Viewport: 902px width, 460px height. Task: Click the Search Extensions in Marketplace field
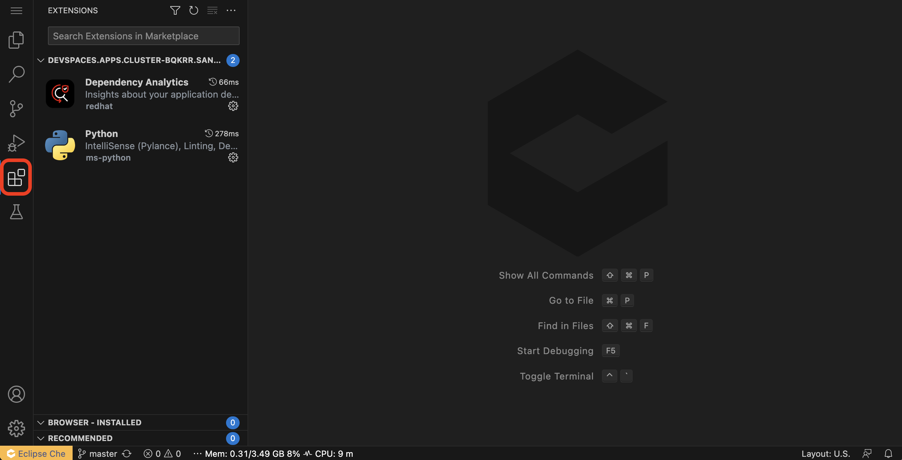(144, 36)
